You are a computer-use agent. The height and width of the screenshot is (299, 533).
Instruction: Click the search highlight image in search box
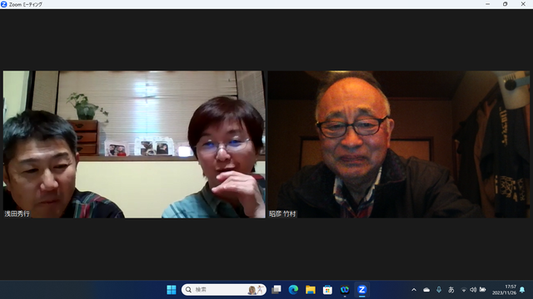pos(256,290)
